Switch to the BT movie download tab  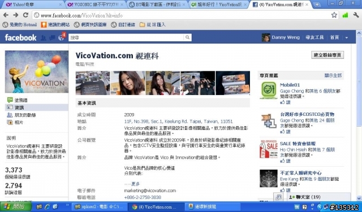coord(158,5)
